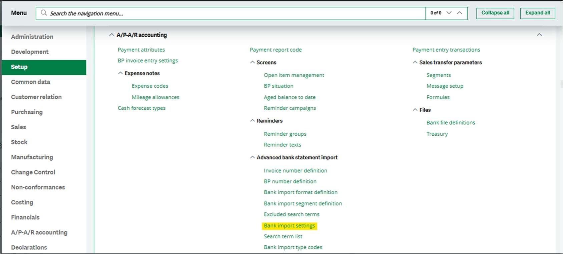Viewport: 563px width, 254px height.
Task: Collapse section using the far-right chevron
Action: pyautogui.click(x=539, y=35)
